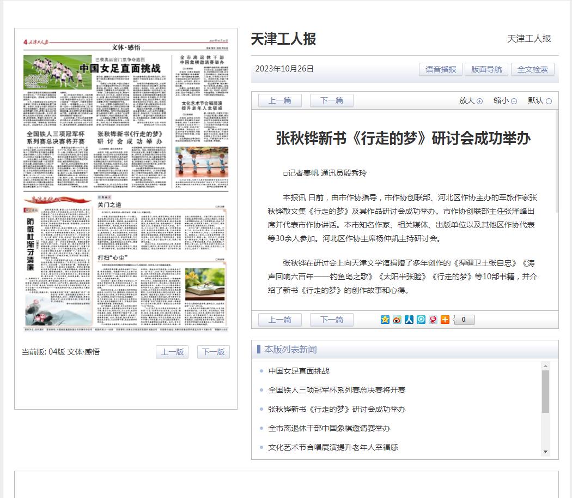Click the red mascot share icon
The width and height of the screenshot is (572, 498).
[x=433, y=320]
